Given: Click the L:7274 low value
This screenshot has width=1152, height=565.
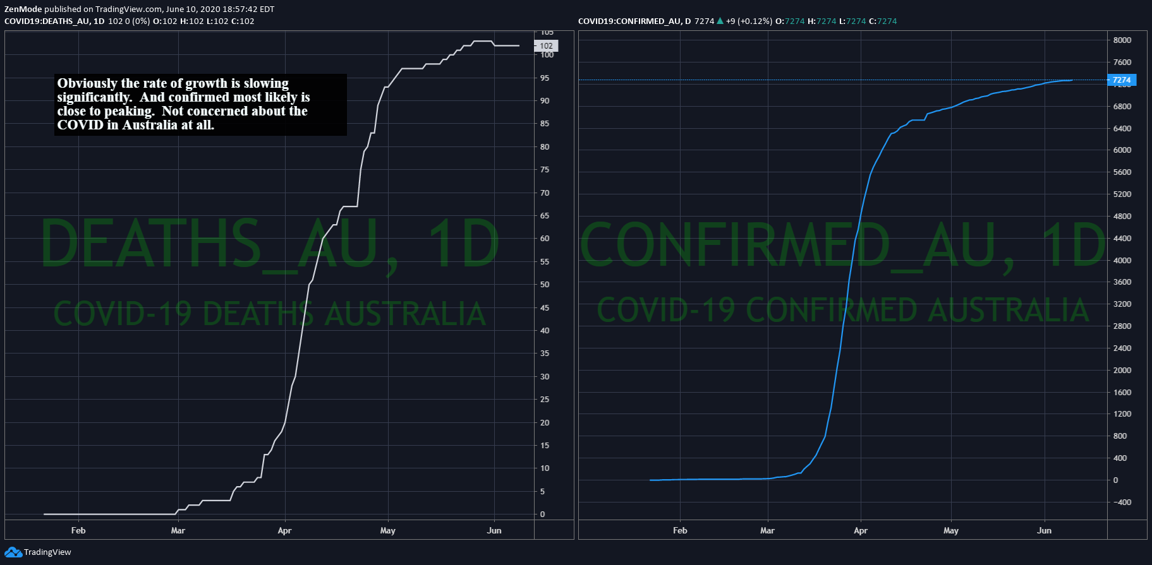Looking at the screenshot, I should tap(852, 21).
